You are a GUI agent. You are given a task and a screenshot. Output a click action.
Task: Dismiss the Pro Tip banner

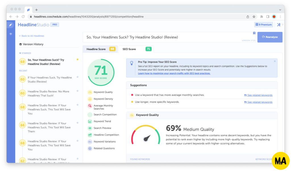coord(275,61)
